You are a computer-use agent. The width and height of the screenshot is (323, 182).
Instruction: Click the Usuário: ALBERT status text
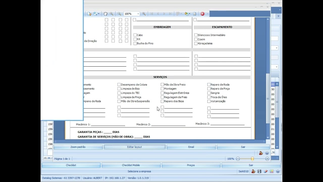pos(92,178)
